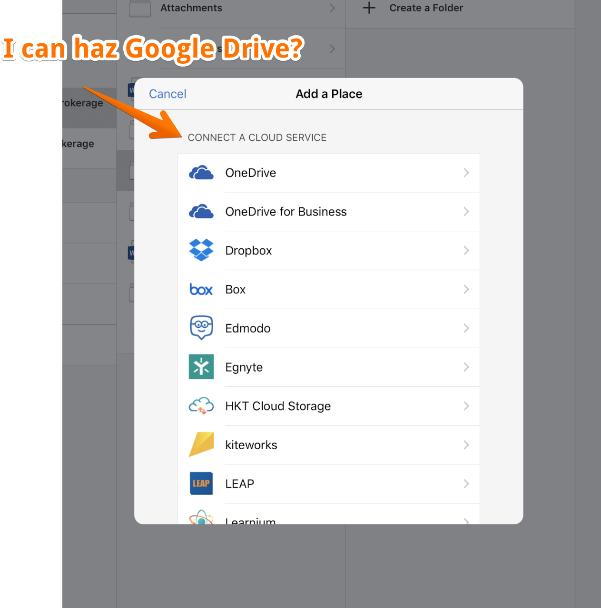Open the chevron on the OneDrive row

tap(466, 173)
